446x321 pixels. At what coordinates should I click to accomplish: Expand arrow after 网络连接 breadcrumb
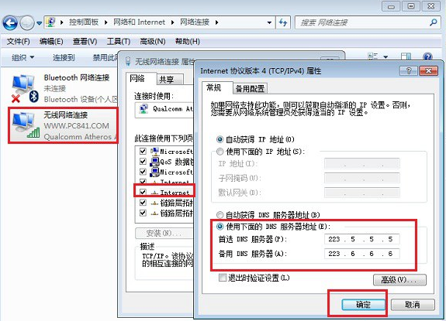coord(216,22)
